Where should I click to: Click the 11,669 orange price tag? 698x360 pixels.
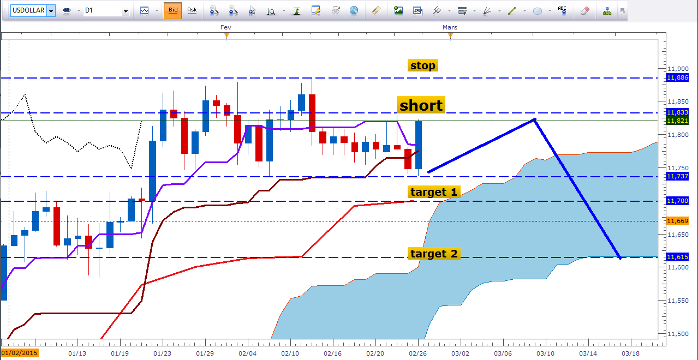tap(677, 221)
